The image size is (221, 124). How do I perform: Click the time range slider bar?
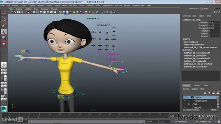point(86,122)
